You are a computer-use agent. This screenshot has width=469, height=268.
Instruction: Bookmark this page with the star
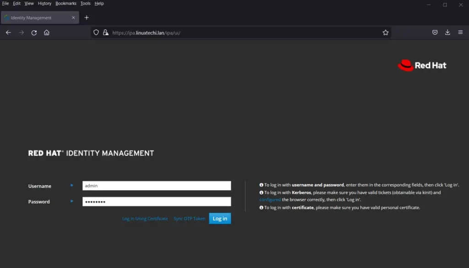(x=385, y=32)
